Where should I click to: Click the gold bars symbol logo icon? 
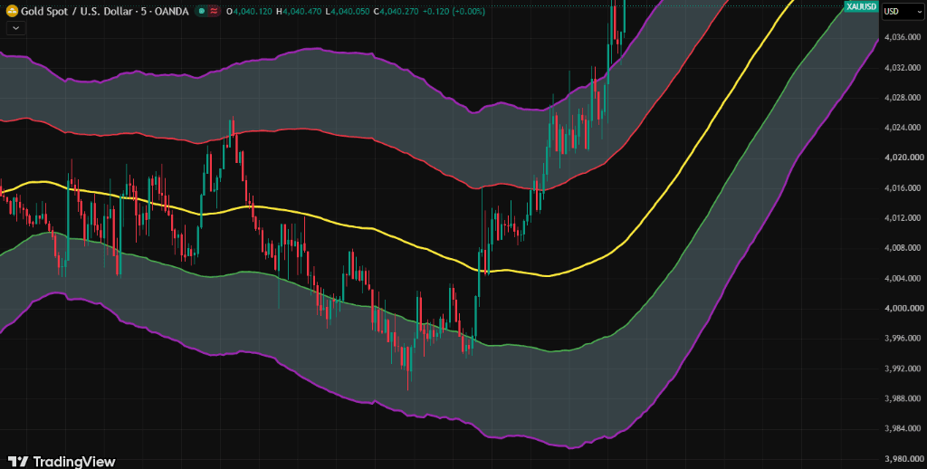(x=11, y=11)
